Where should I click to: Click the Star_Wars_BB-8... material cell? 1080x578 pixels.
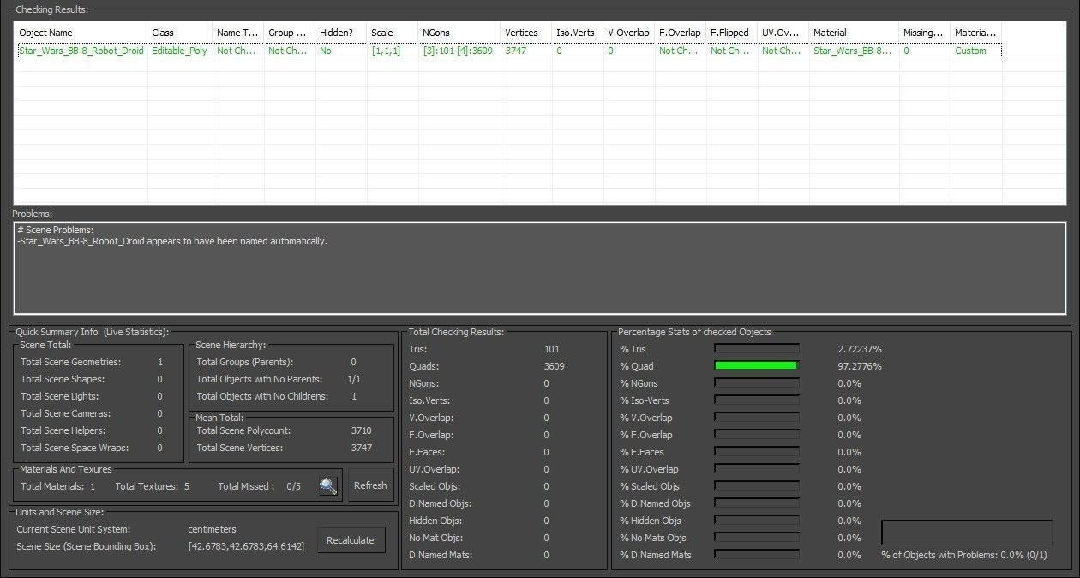852,51
